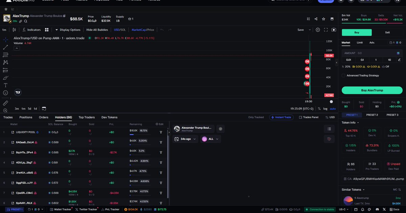Tick the Advanced Trading Strategy checkbox
The width and height of the screenshot is (406, 213).
[343, 76]
